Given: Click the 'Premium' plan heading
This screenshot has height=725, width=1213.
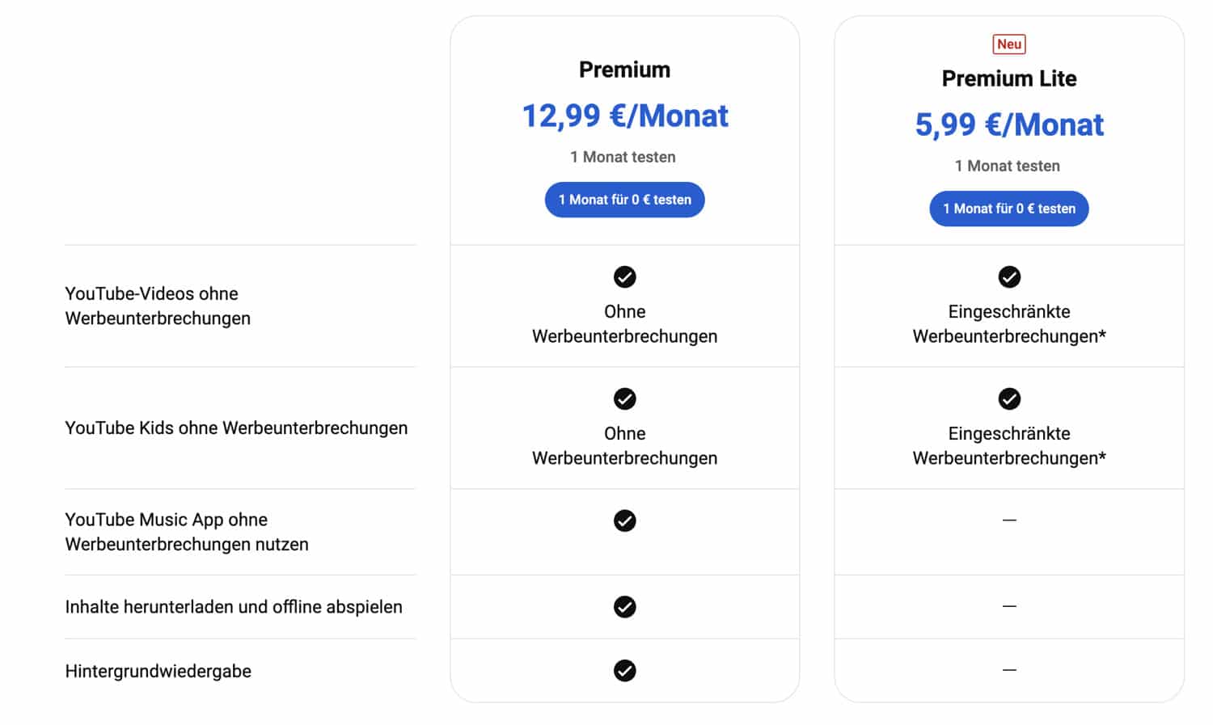Looking at the screenshot, I should pyautogui.click(x=624, y=70).
